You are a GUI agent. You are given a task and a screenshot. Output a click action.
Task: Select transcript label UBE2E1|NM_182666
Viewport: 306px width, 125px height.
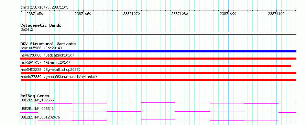[x=37, y=100]
